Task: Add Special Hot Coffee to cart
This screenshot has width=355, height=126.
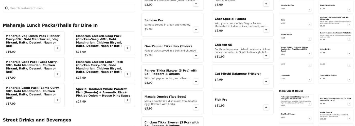Action: tap(349, 80)
